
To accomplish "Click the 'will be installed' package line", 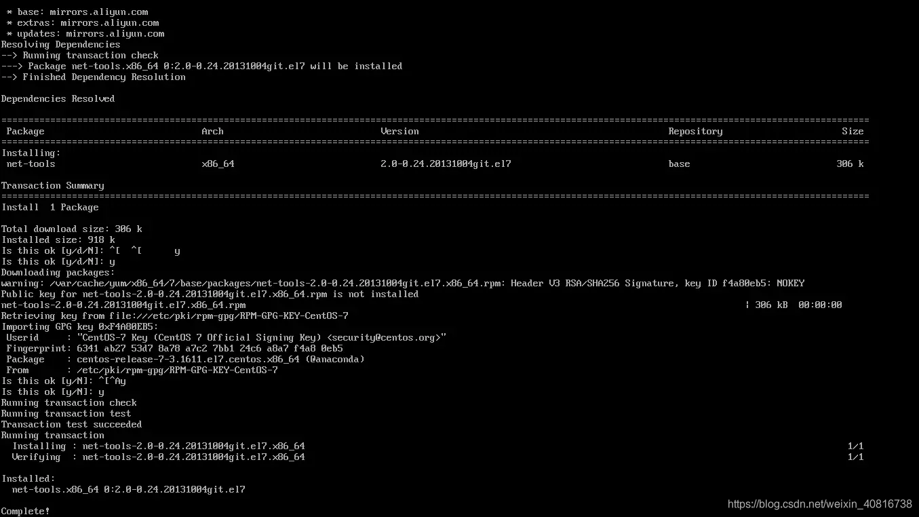I will tap(202, 66).
